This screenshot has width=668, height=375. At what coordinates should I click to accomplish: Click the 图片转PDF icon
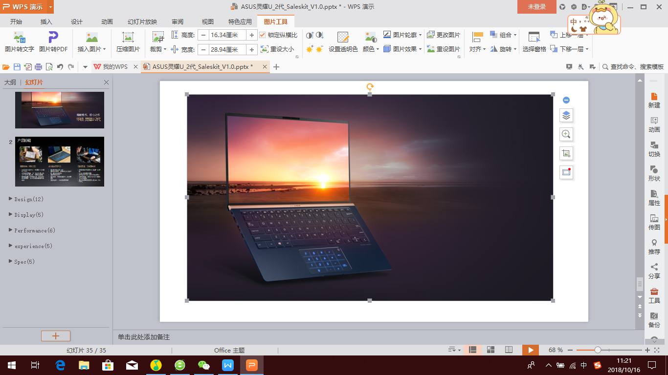pyautogui.click(x=53, y=42)
